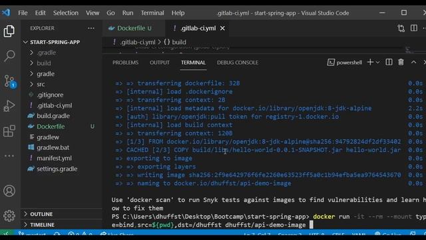The height and width of the screenshot is (240, 426).
Task: Select the powershell terminal instance
Action: click(345, 62)
